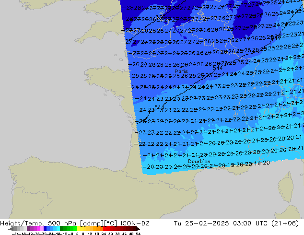Click the [°C] unit label
304x235 pixels.
[x=111, y=223]
